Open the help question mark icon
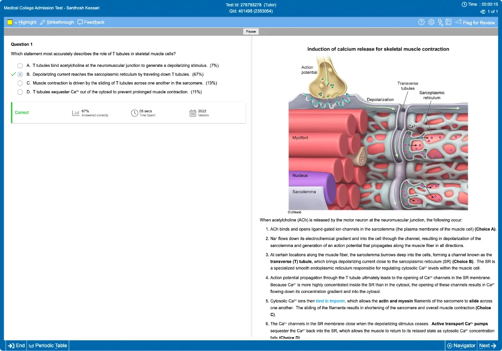502x351 pixels. [x=421, y=22]
